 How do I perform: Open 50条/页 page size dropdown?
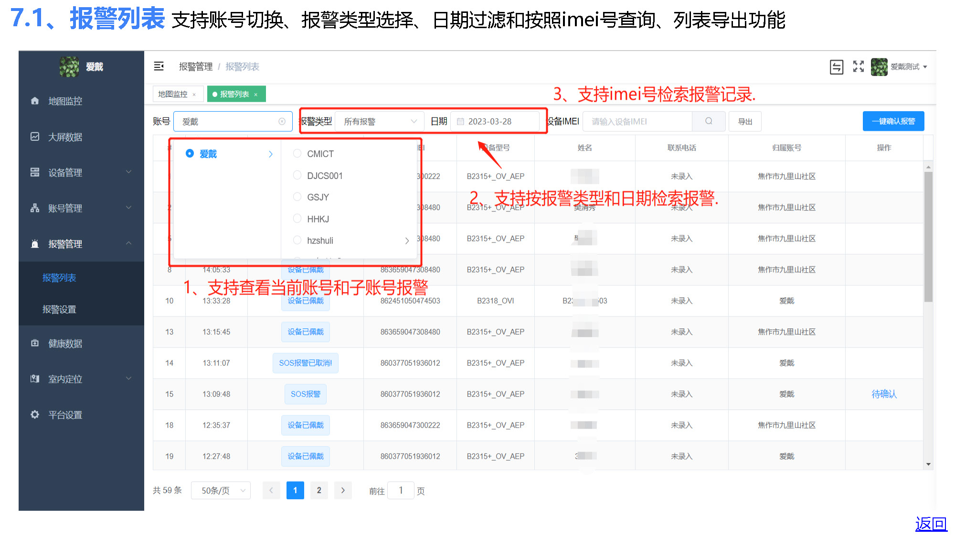221,490
